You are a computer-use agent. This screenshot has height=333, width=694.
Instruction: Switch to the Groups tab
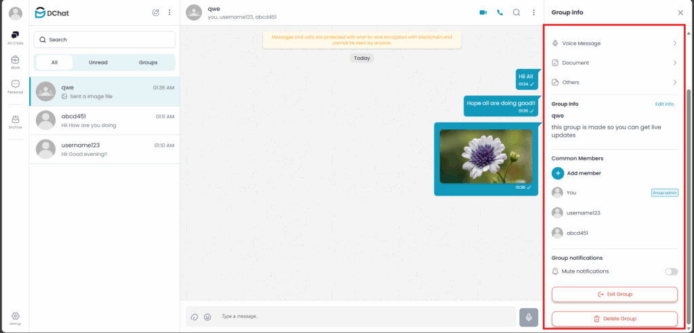coord(148,62)
